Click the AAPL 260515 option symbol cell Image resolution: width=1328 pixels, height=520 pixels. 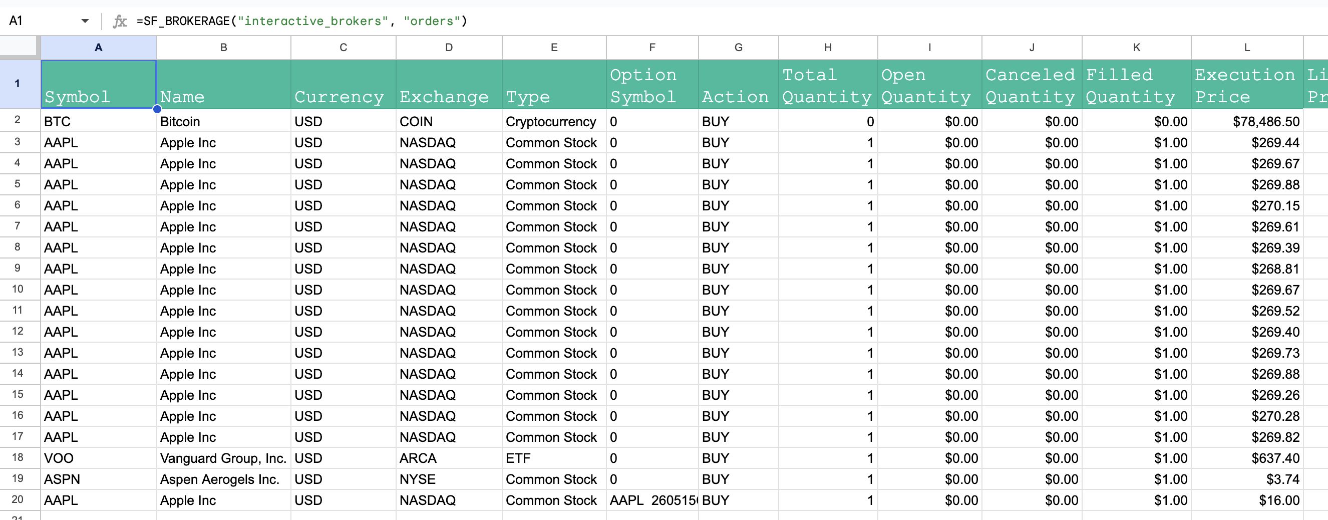[652, 500]
